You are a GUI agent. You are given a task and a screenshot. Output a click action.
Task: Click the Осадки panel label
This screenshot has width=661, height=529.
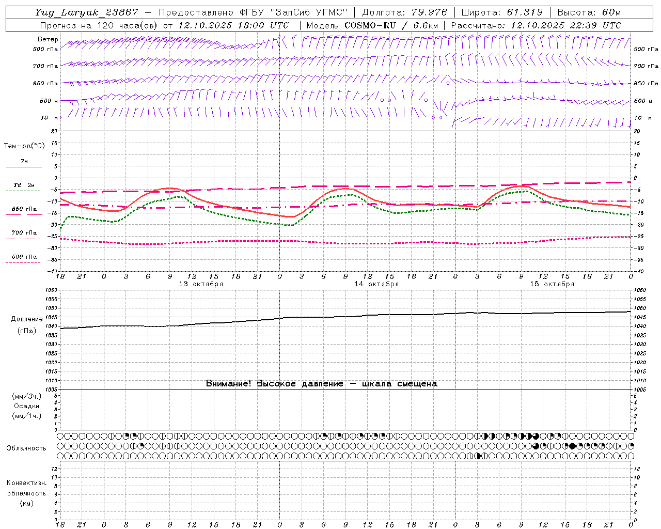click(27, 406)
